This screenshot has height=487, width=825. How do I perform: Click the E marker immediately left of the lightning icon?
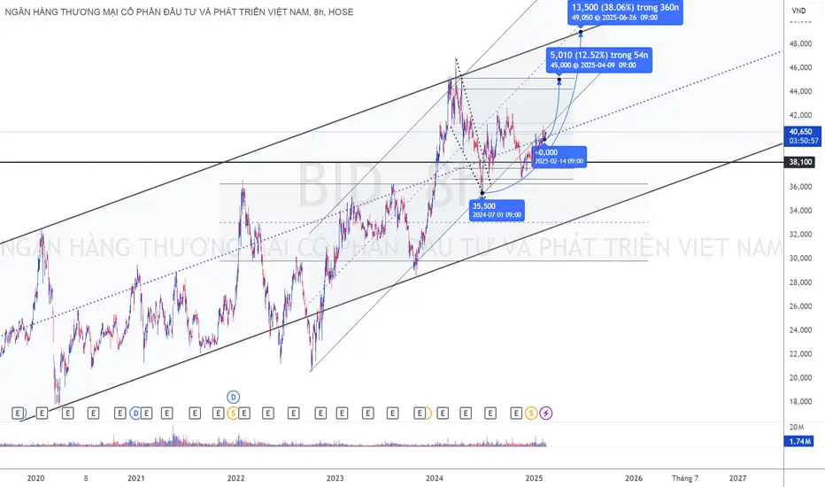pos(517,413)
